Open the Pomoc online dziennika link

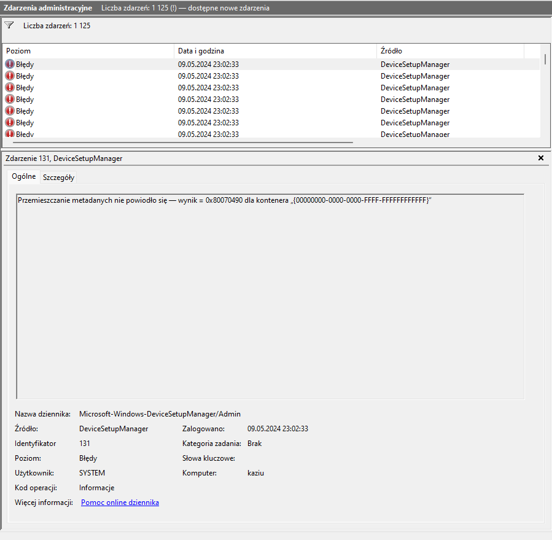pyautogui.click(x=120, y=503)
